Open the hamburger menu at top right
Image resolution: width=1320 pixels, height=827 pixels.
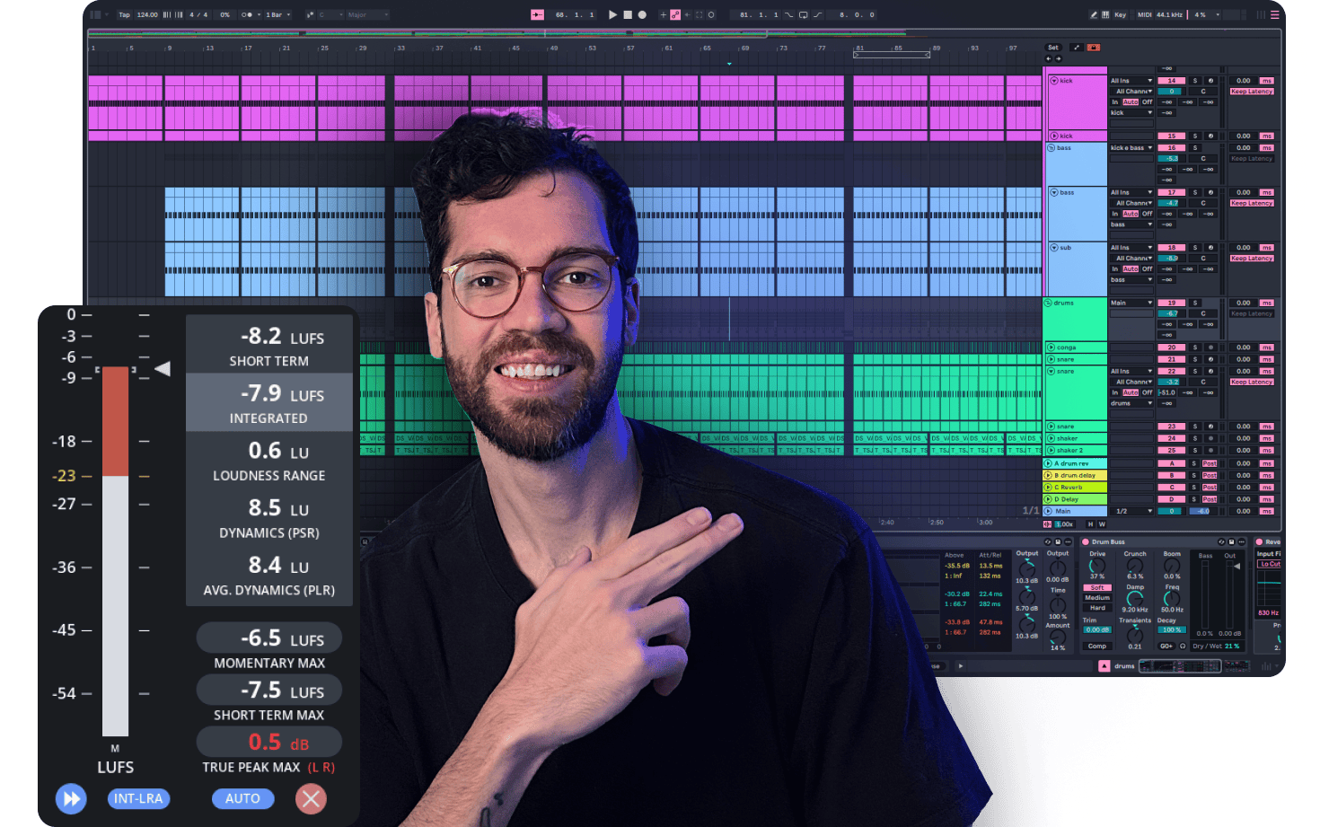click(x=1274, y=14)
